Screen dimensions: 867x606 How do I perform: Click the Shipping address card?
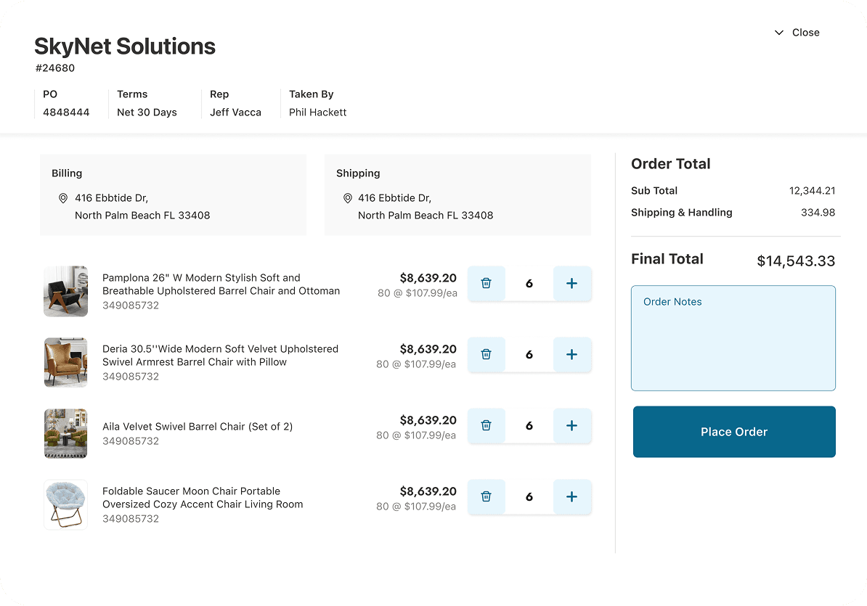[x=458, y=195]
